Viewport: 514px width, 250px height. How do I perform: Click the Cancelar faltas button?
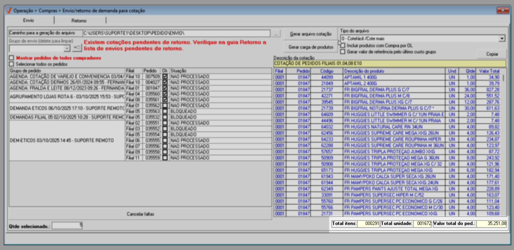pyautogui.click(x=140, y=214)
